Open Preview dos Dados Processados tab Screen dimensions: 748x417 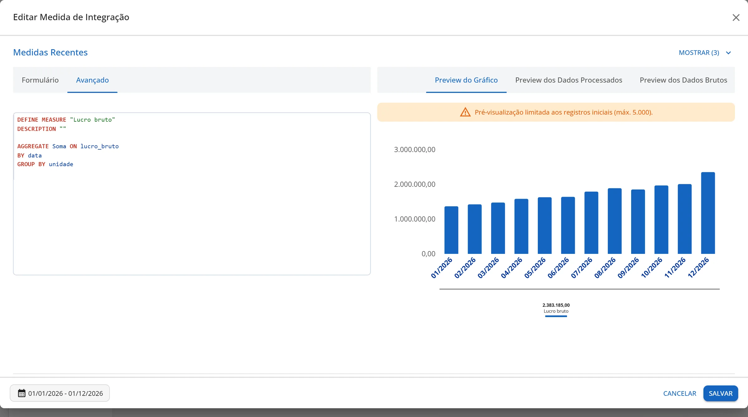point(568,80)
